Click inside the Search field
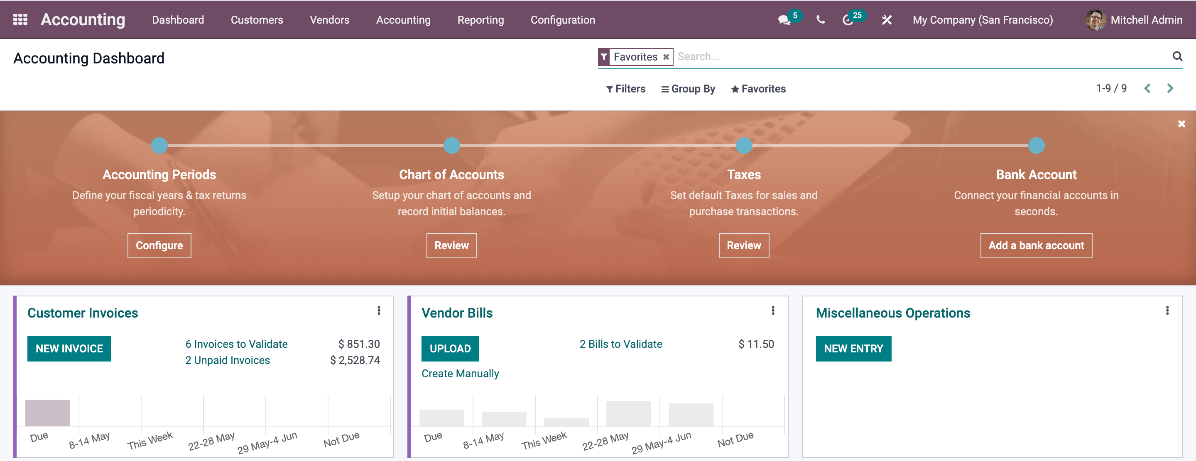Screen dimensions: 1196x461 tap(919, 56)
